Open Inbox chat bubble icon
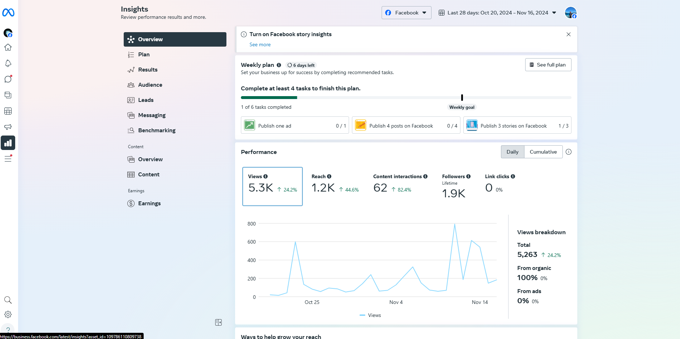The width and height of the screenshot is (680, 339). [8, 79]
